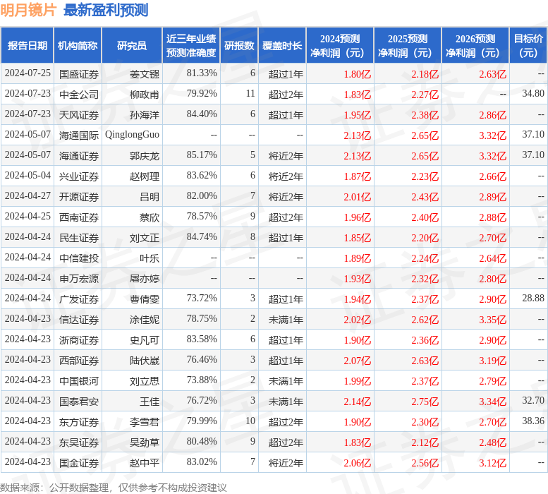Screen dimensions: 548x494
Task: Select the 中金公司 institution cell
Action: click(78, 95)
